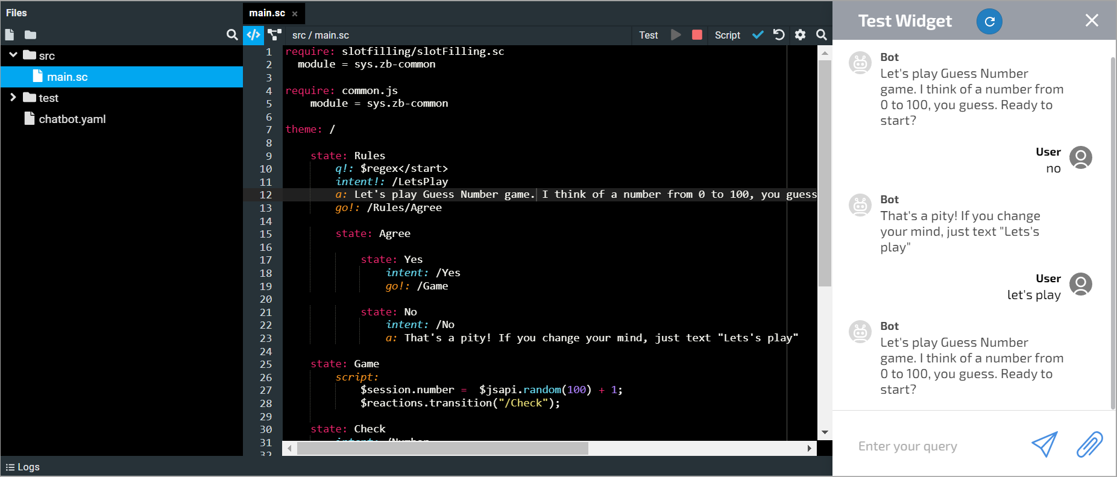Open file search in the Files panel

(x=232, y=35)
